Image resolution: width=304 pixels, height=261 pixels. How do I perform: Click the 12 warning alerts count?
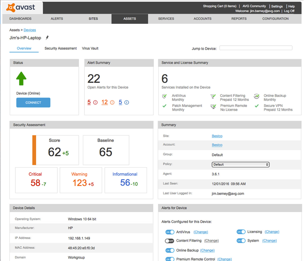pos(104,102)
